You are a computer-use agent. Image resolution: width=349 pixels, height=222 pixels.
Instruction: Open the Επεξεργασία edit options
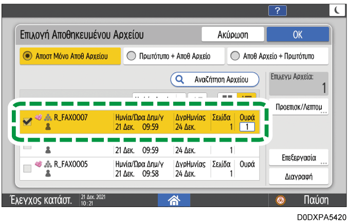pos(298,157)
